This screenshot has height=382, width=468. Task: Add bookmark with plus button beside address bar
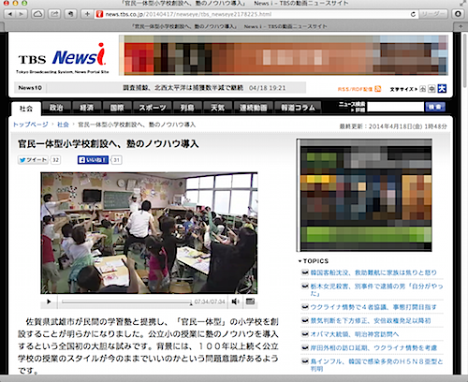pos(87,14)
